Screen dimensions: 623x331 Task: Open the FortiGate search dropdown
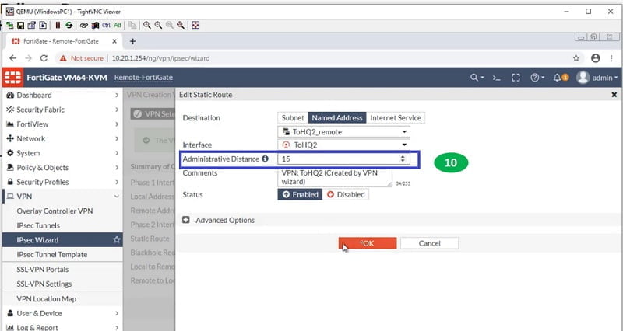pyautogui.click(x=477, y=78)
